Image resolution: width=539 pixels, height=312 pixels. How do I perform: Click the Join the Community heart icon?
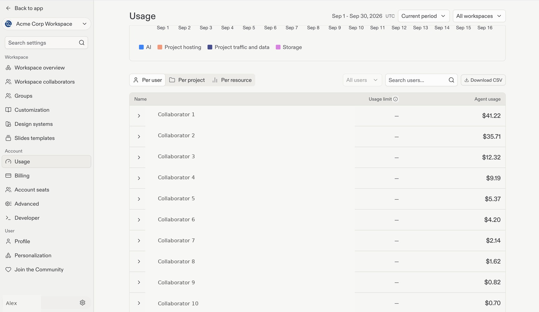point(8,269)
